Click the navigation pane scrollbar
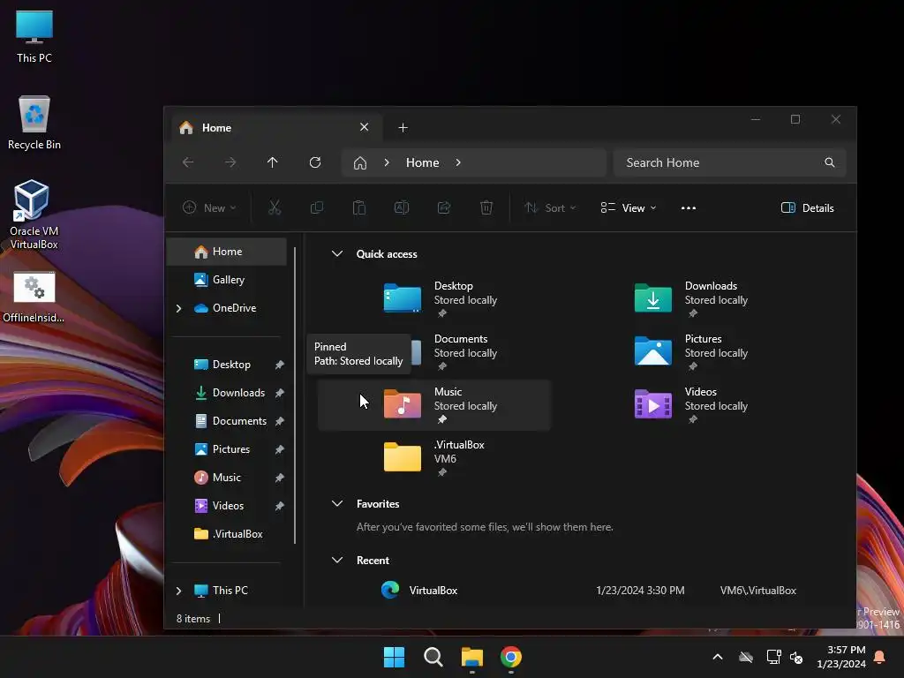Image resolution: width=904 pixels, height=678 pixels. (x=295, y=395)
